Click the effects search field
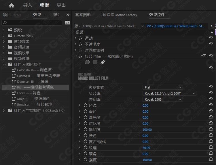This screenshot has width=216, height=165. [x=32, y=22]
